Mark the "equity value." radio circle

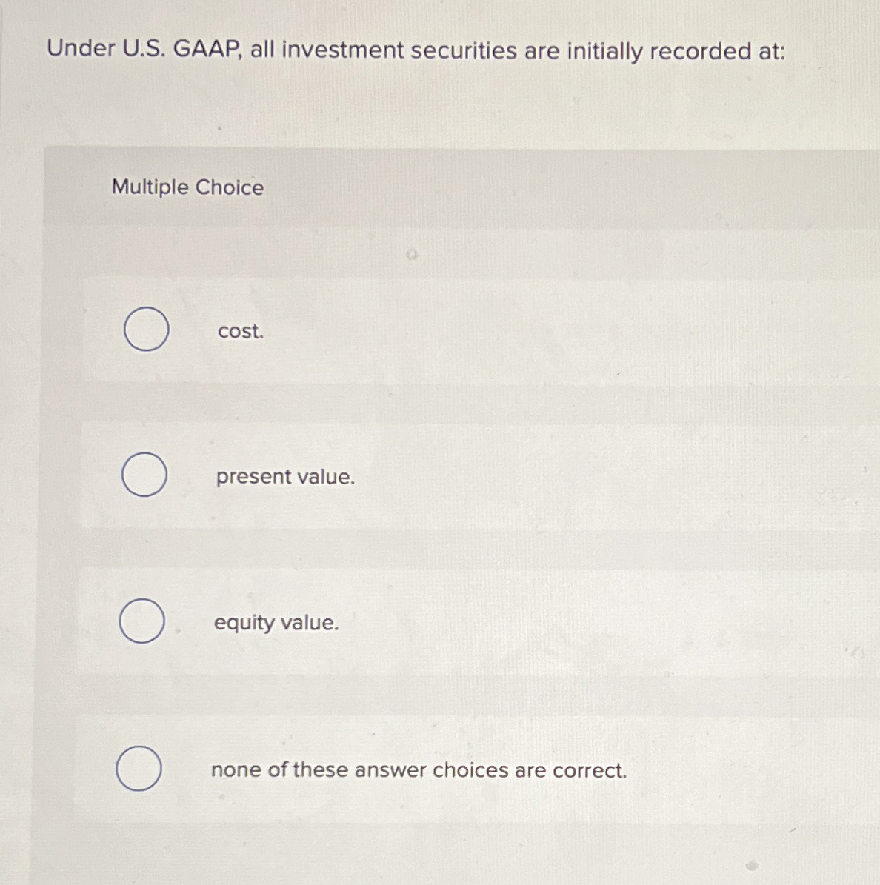click(141, 621)
